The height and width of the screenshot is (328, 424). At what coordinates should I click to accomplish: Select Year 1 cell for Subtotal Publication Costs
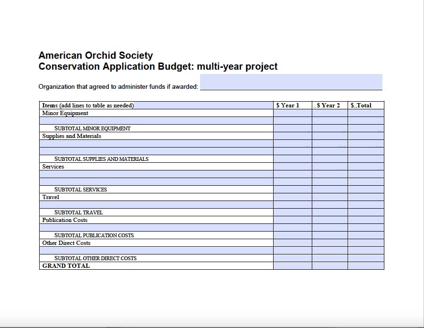click(x=293, y=235)
